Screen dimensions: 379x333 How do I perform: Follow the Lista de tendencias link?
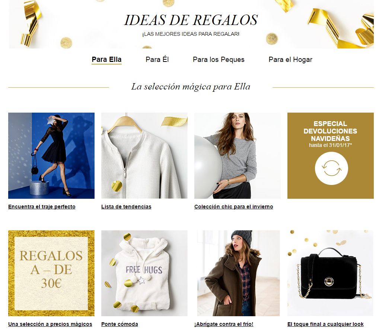[x=126, y=207]
